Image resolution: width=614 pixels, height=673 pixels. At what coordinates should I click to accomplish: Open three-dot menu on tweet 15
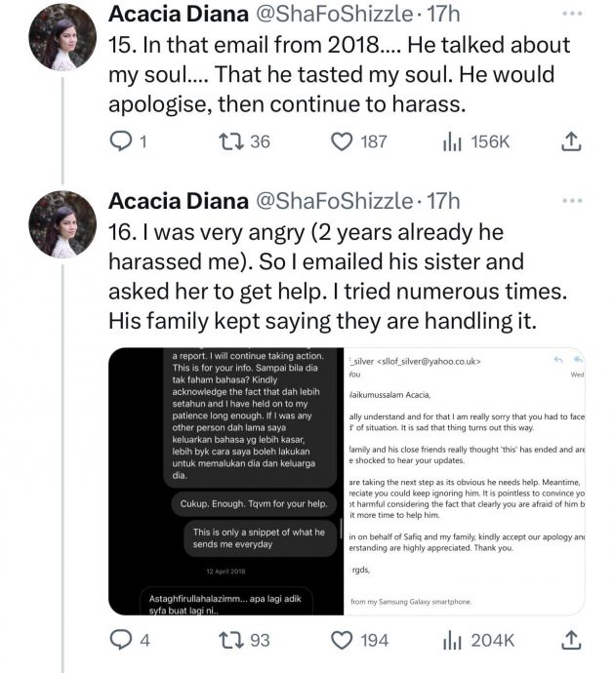(573, 16)
